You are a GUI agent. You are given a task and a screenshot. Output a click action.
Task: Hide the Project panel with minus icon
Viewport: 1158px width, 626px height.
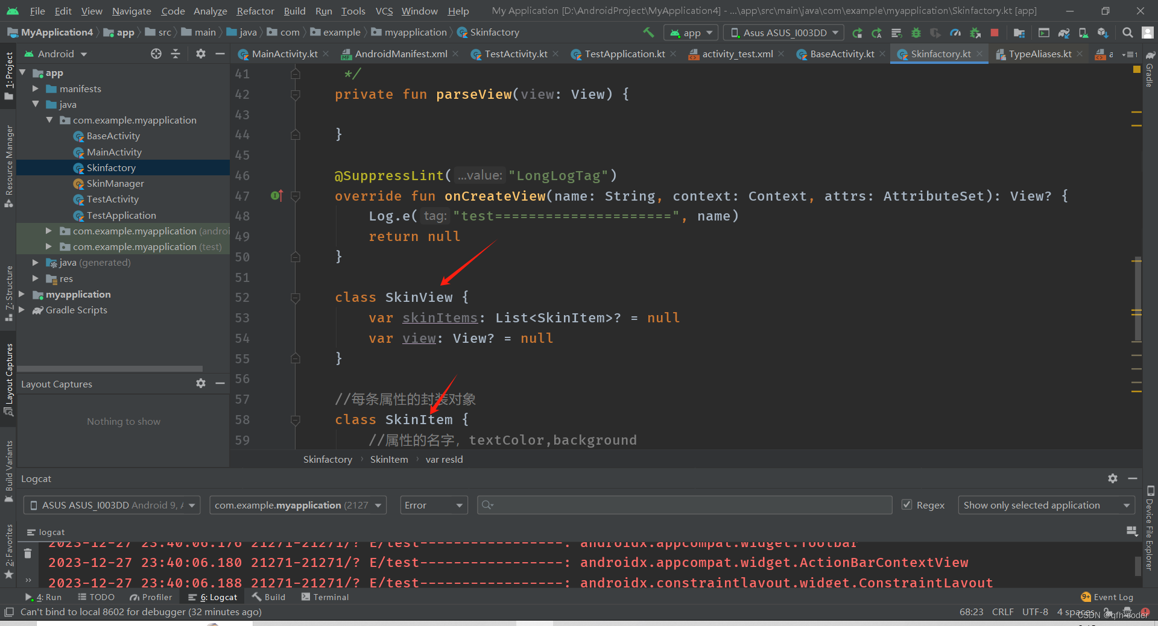pyautogui.click(x=220, y=54)
